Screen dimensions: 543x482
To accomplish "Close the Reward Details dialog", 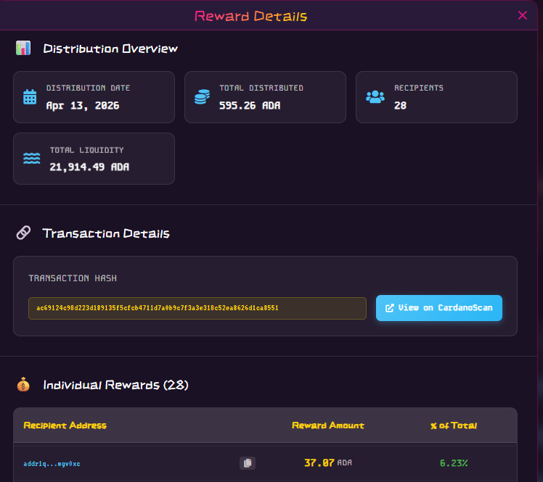I will 523,15.
